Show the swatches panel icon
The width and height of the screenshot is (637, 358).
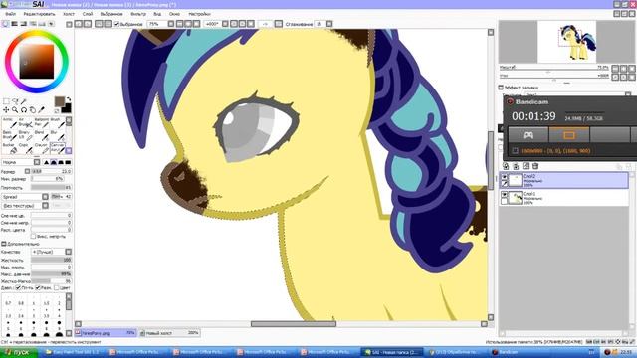42,24
